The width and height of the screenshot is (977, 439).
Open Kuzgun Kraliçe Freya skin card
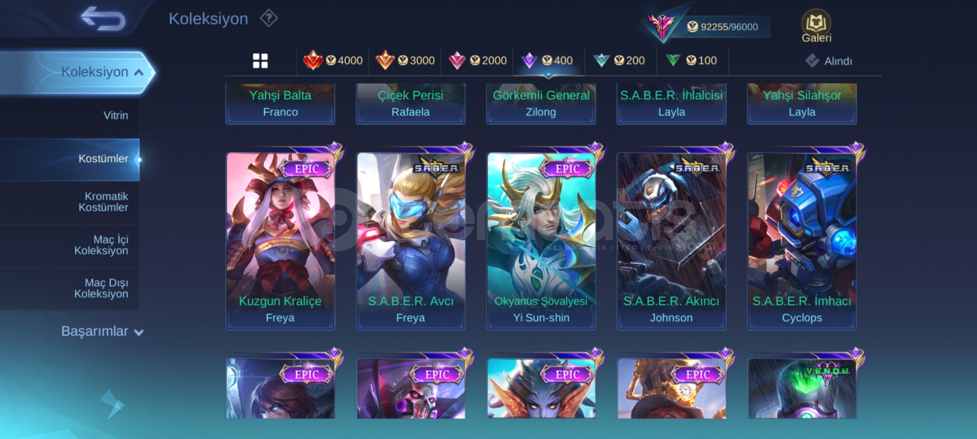point(280,241)
